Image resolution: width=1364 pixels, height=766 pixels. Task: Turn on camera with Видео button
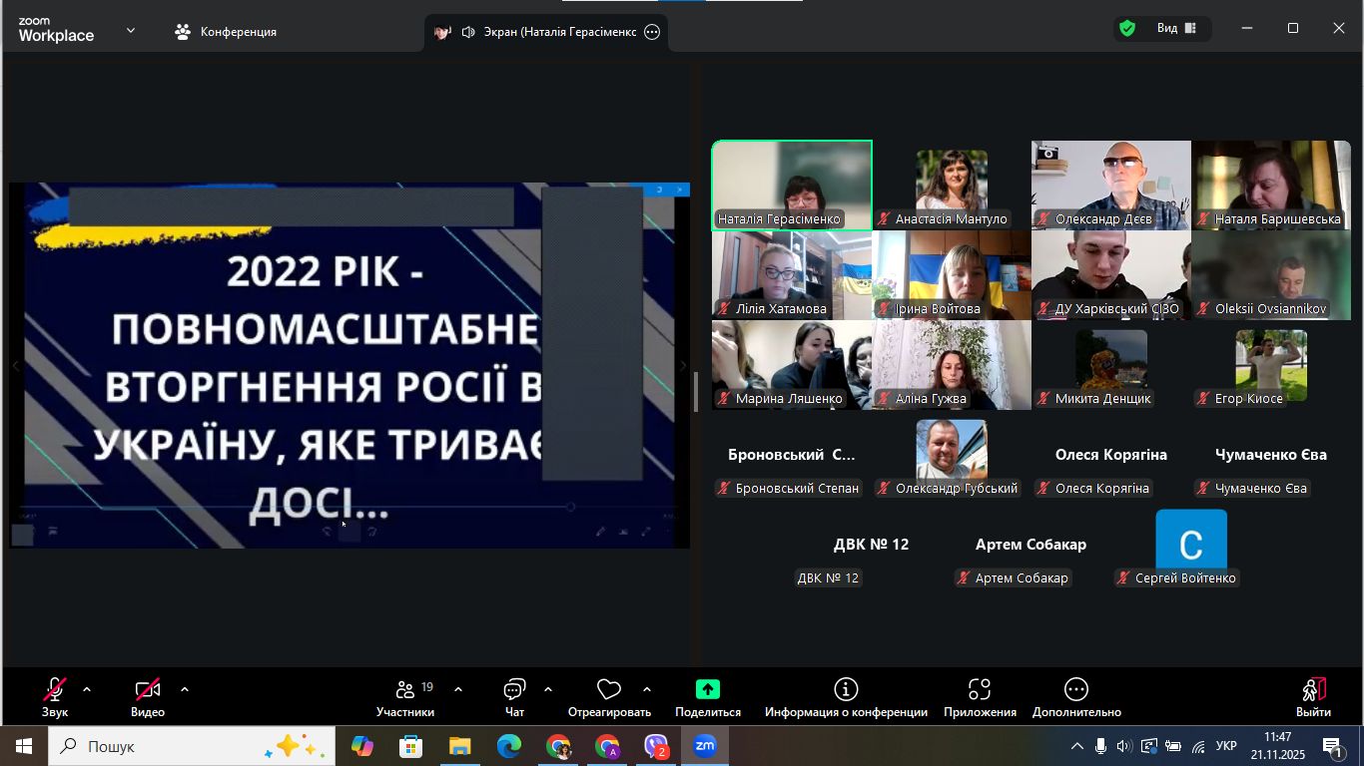tap(147, 696)
